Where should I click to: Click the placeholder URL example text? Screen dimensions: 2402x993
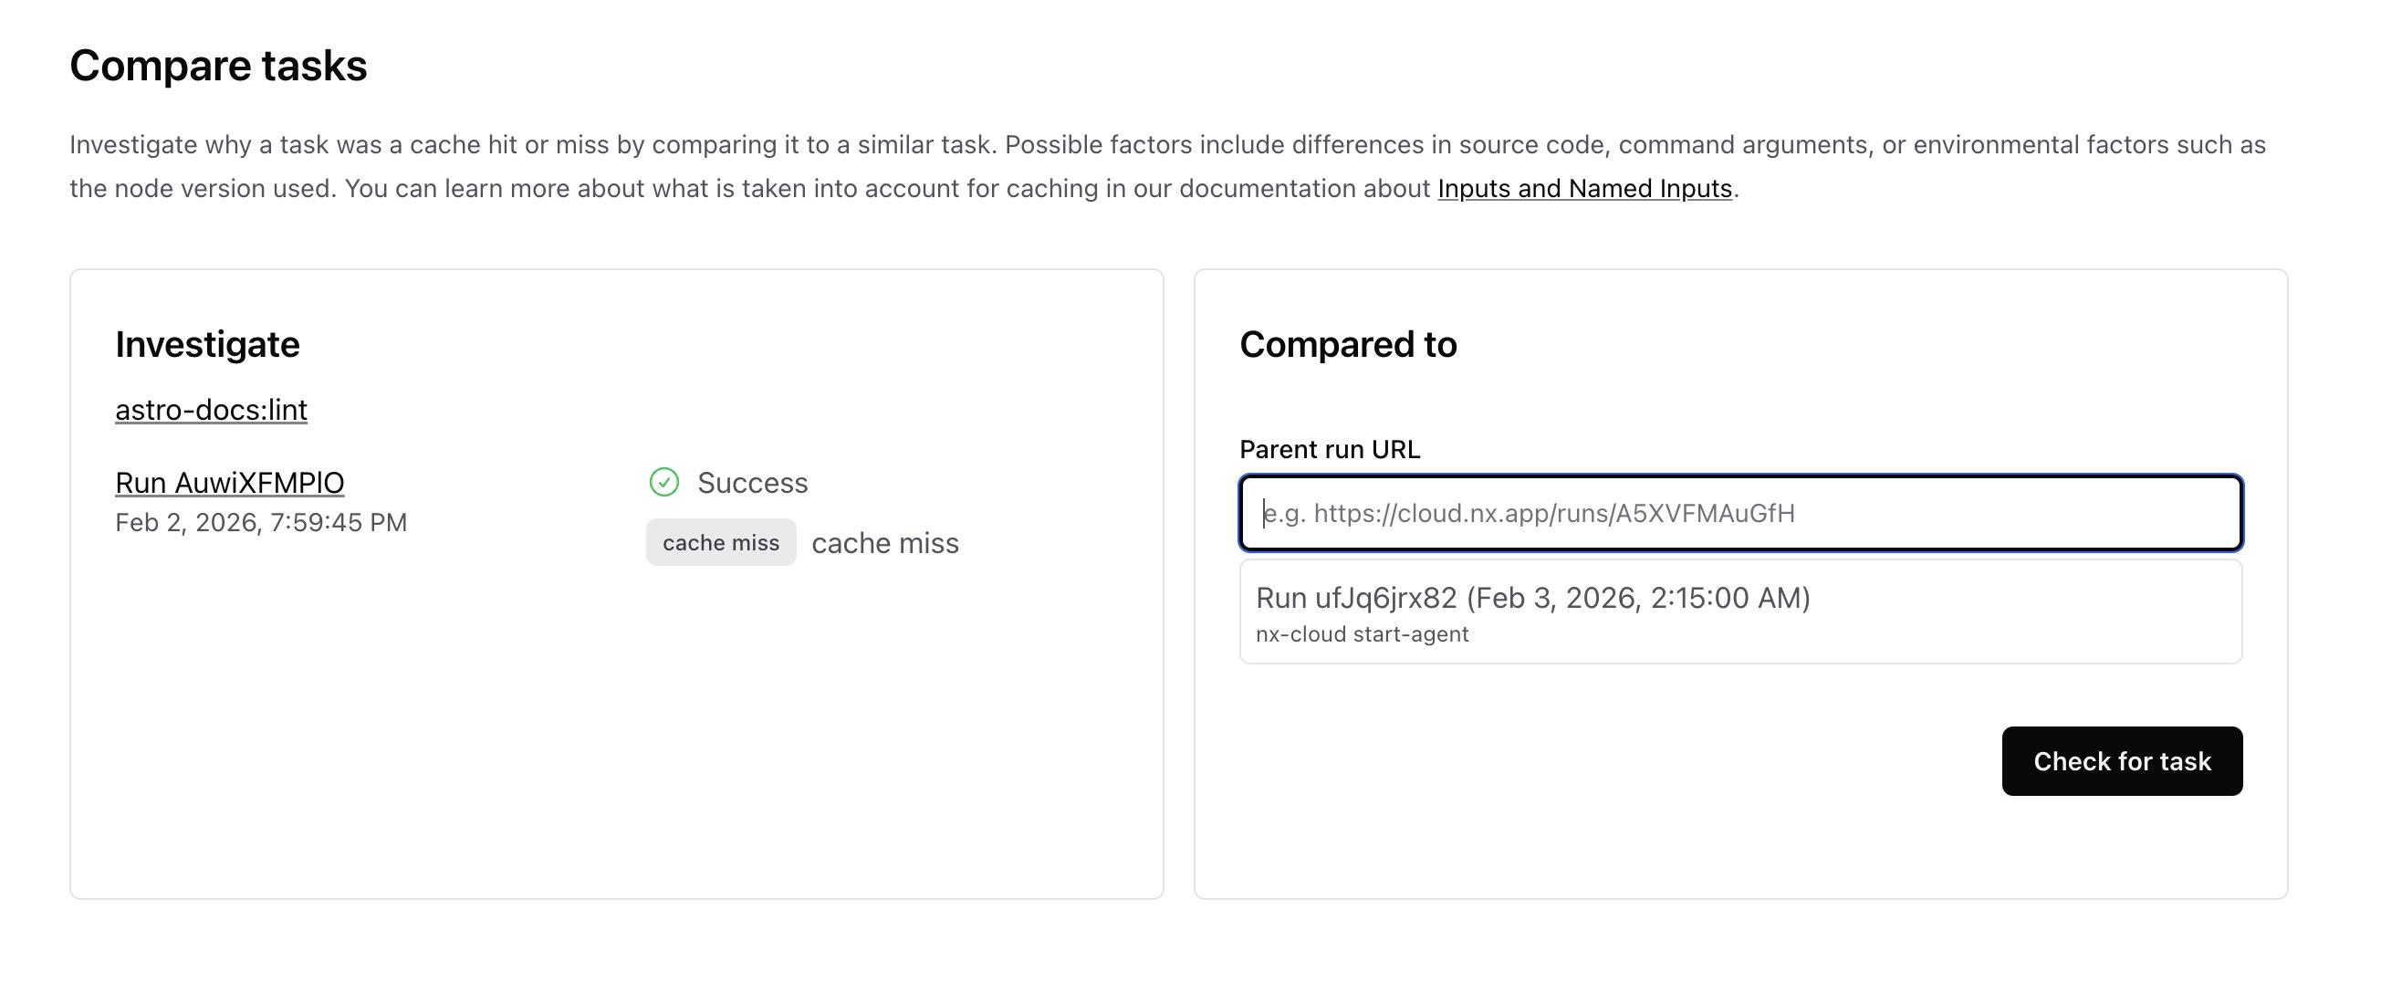pos(1528,513)
